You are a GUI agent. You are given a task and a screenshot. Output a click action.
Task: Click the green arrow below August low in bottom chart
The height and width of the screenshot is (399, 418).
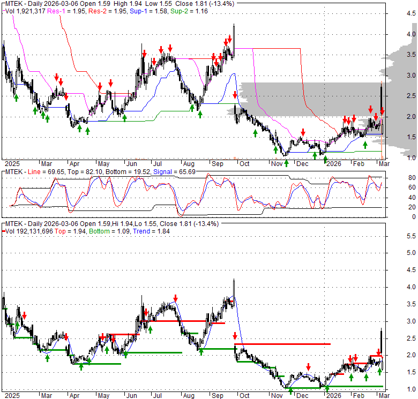coord(201,351)
